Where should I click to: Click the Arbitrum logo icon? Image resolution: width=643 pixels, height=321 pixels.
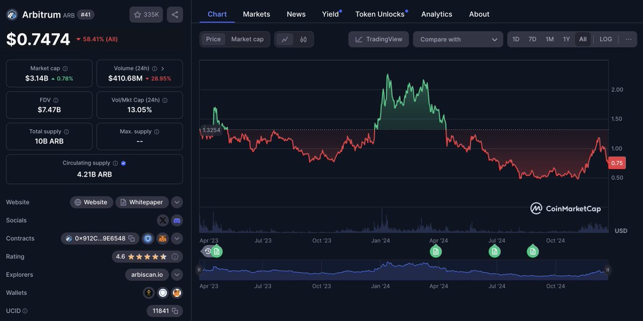click(x=12, y=14)
